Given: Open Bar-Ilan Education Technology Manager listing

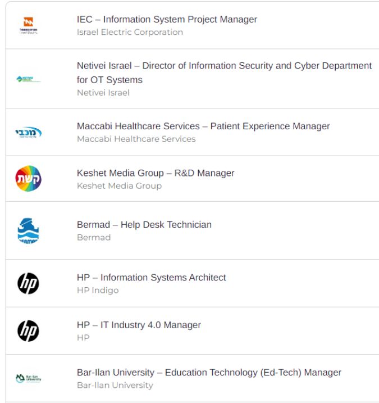Looking at the screenshot, I should click(209, 373).
